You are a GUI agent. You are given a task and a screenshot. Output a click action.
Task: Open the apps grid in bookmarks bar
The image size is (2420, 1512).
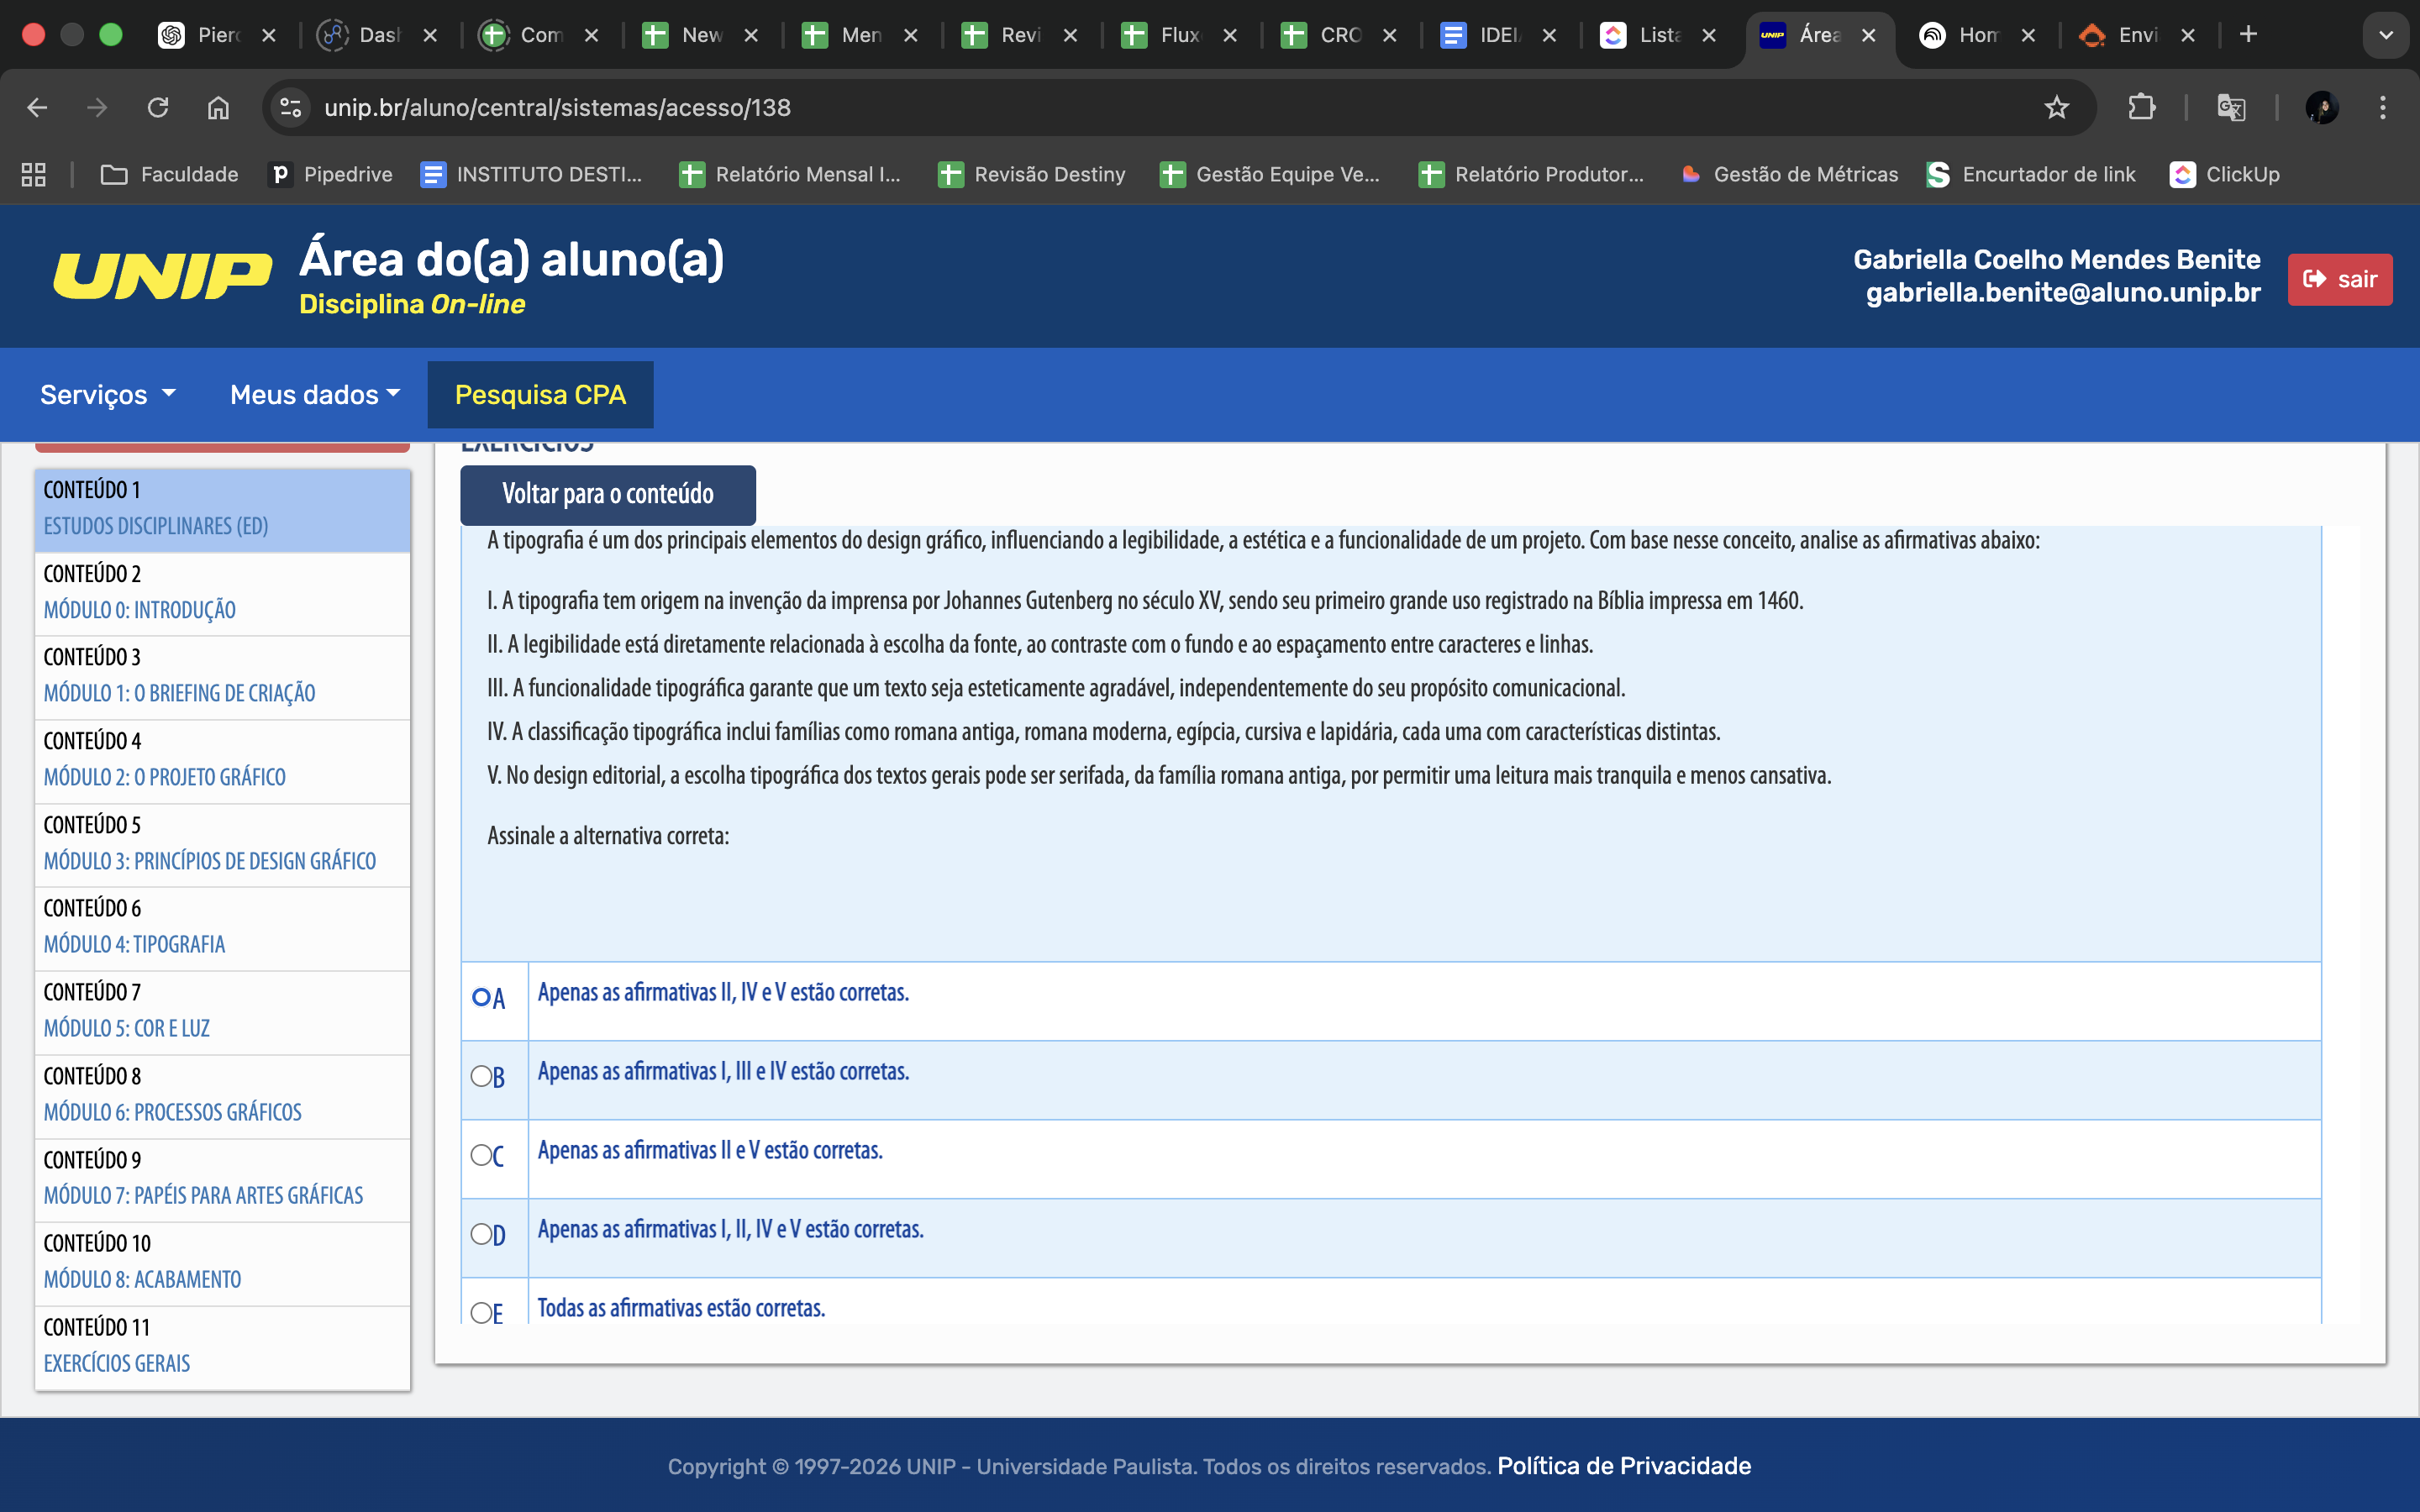coord(33,174)
